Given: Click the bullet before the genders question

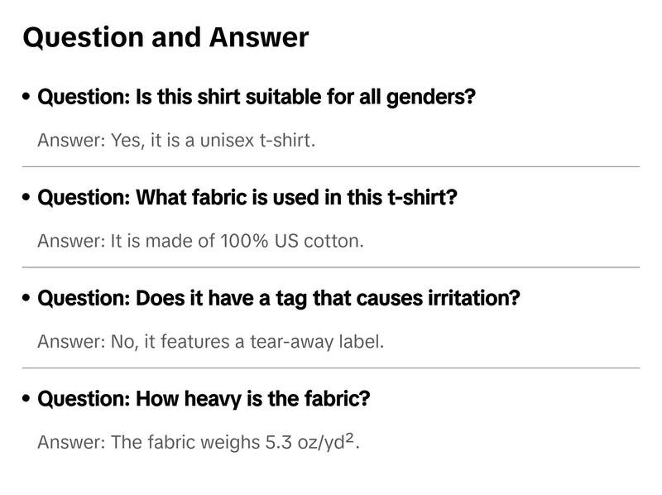Looking at the screenshot, I should [27, 98].
